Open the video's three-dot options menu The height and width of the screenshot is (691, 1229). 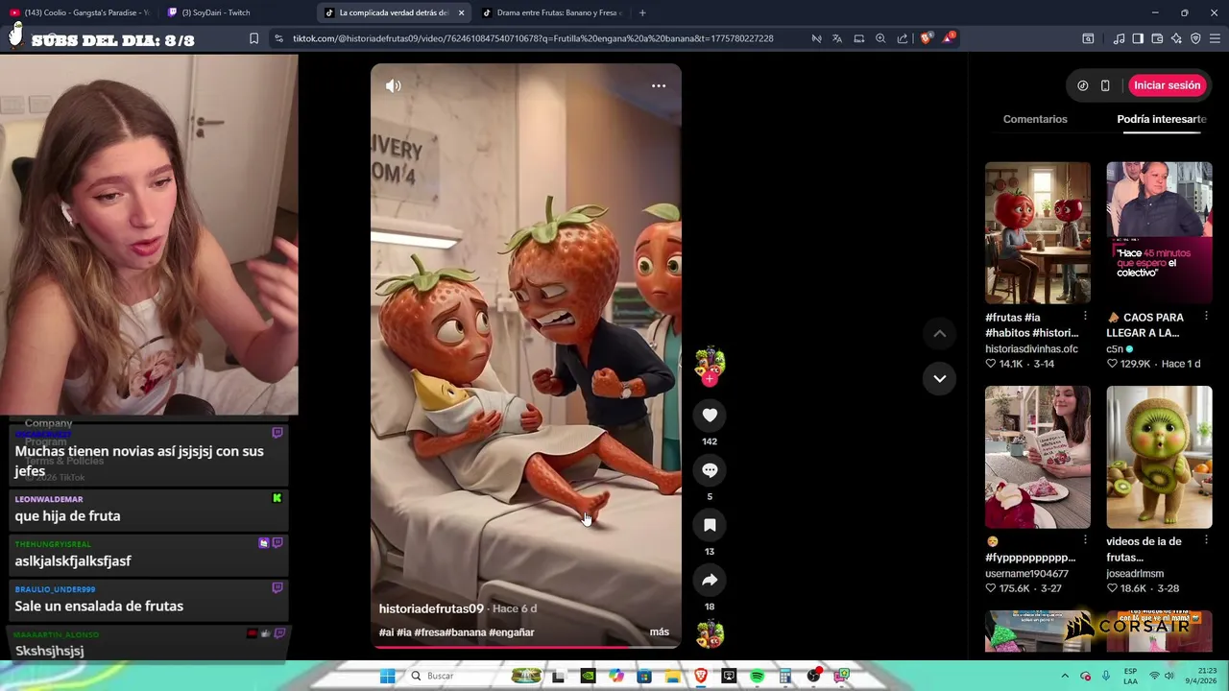click(x=659, y=86)
